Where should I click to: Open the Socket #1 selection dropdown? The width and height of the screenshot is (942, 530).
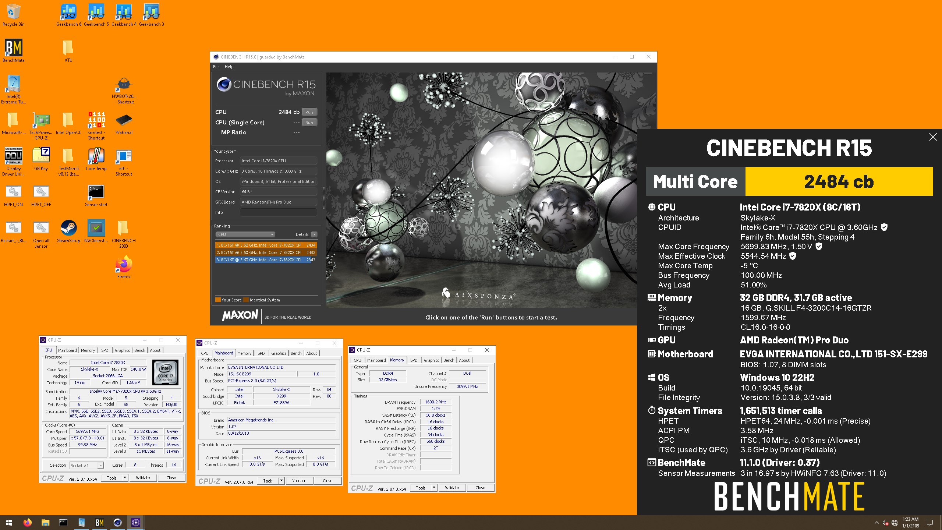pyautogui.click(x=86, y=466)
